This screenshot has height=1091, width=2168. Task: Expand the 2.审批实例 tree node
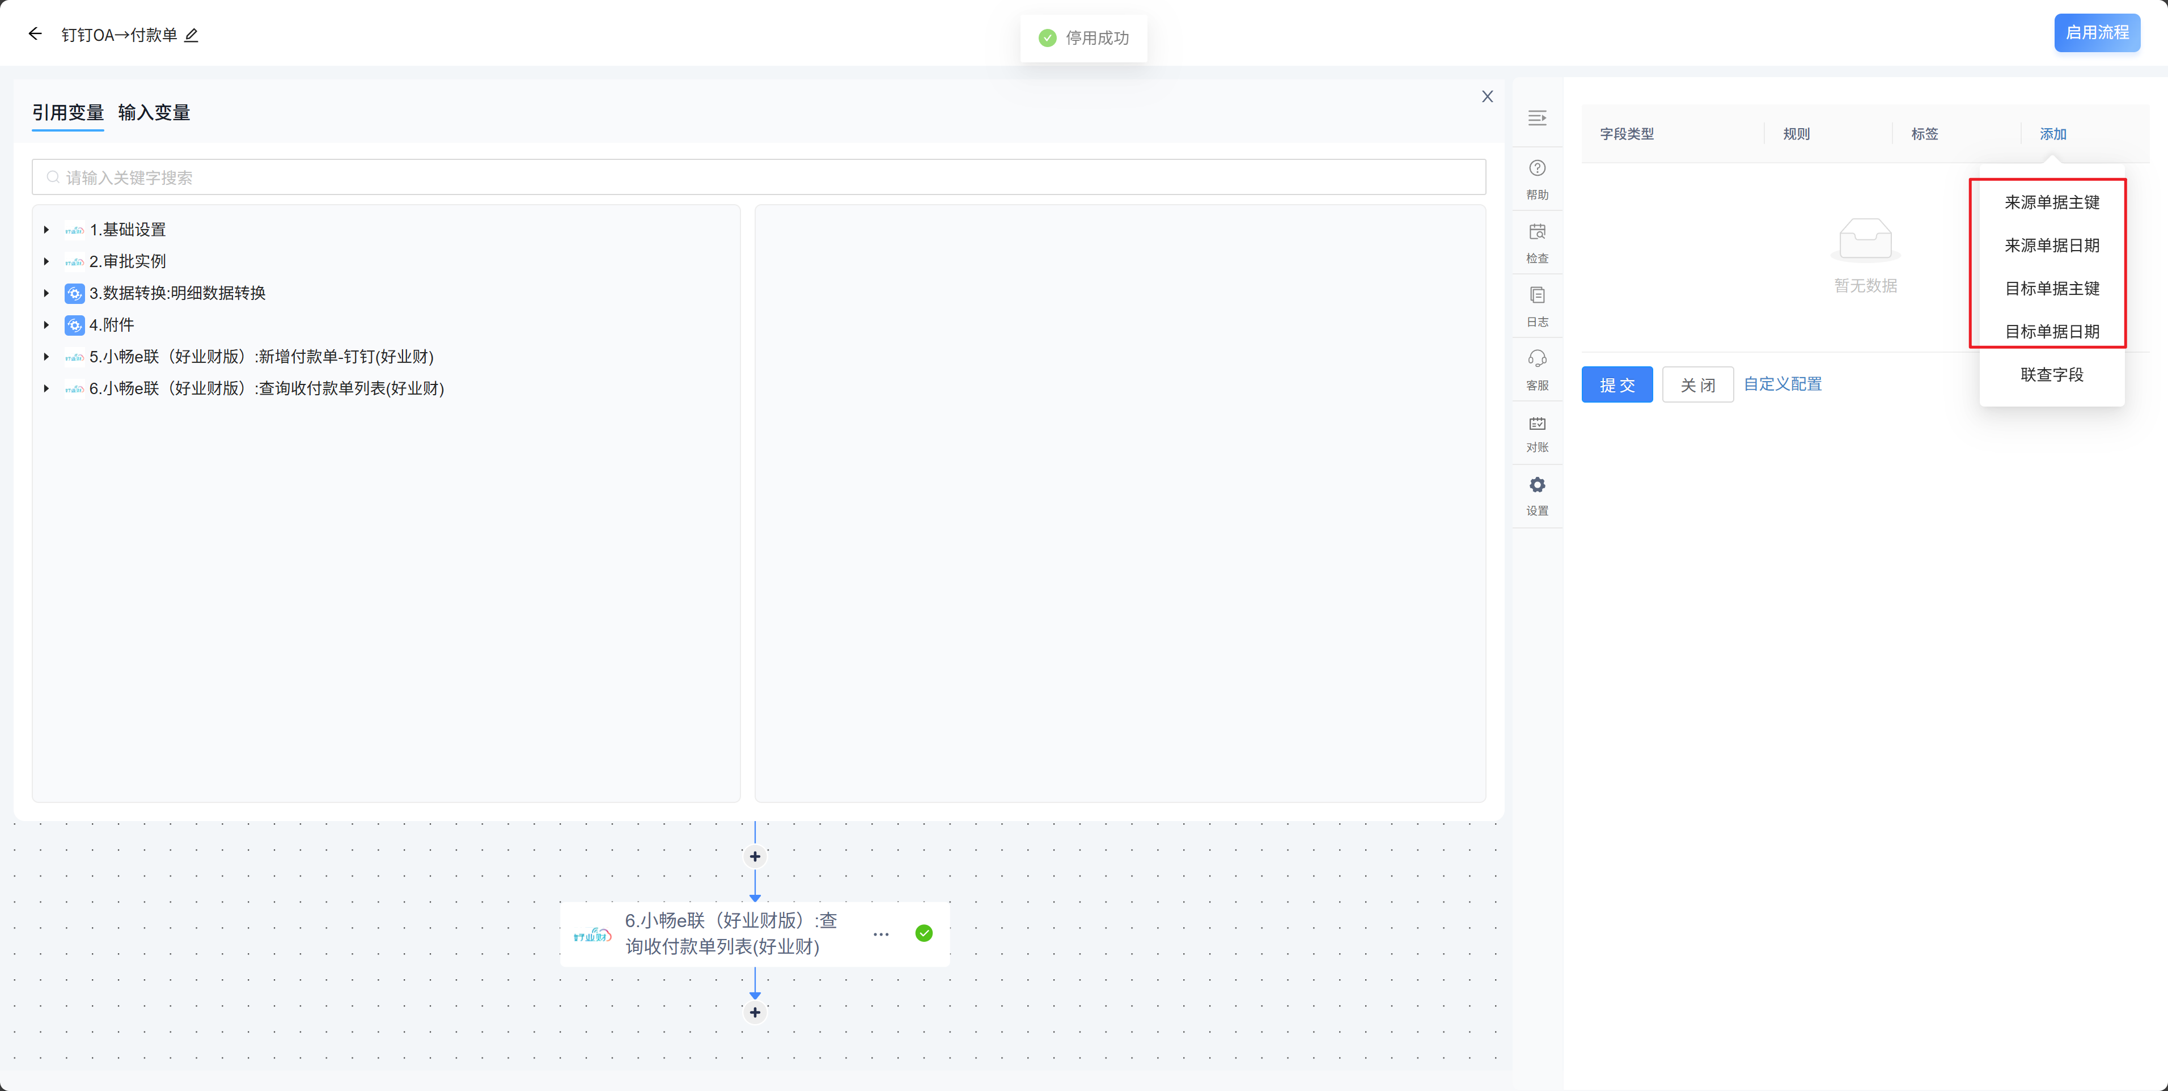[x=46, y=262]
